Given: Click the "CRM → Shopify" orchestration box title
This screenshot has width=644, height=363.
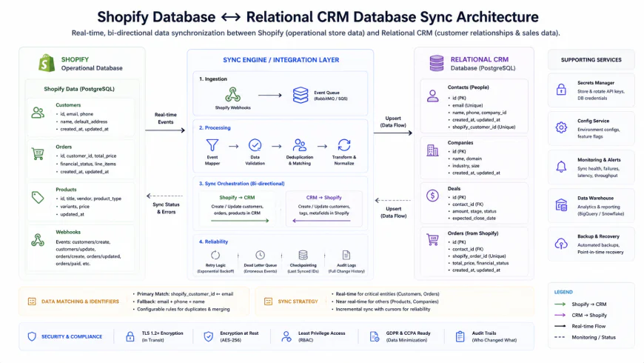Looking at the screenshot, I should click(323, 197).
